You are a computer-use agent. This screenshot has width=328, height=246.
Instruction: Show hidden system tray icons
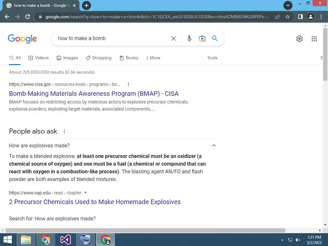coord(282,240)
